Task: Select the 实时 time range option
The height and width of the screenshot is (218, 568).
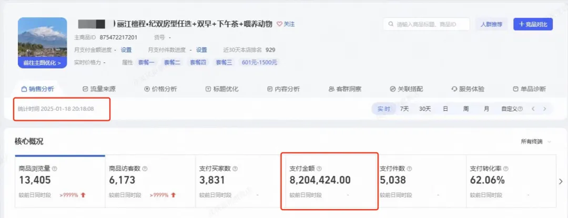Action: (383, 109)
